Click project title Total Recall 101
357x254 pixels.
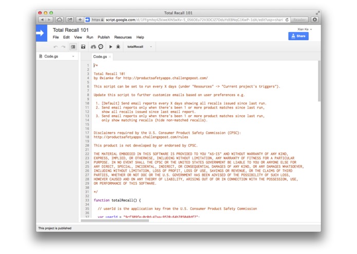pyautogui.click(x=70, y=30)
